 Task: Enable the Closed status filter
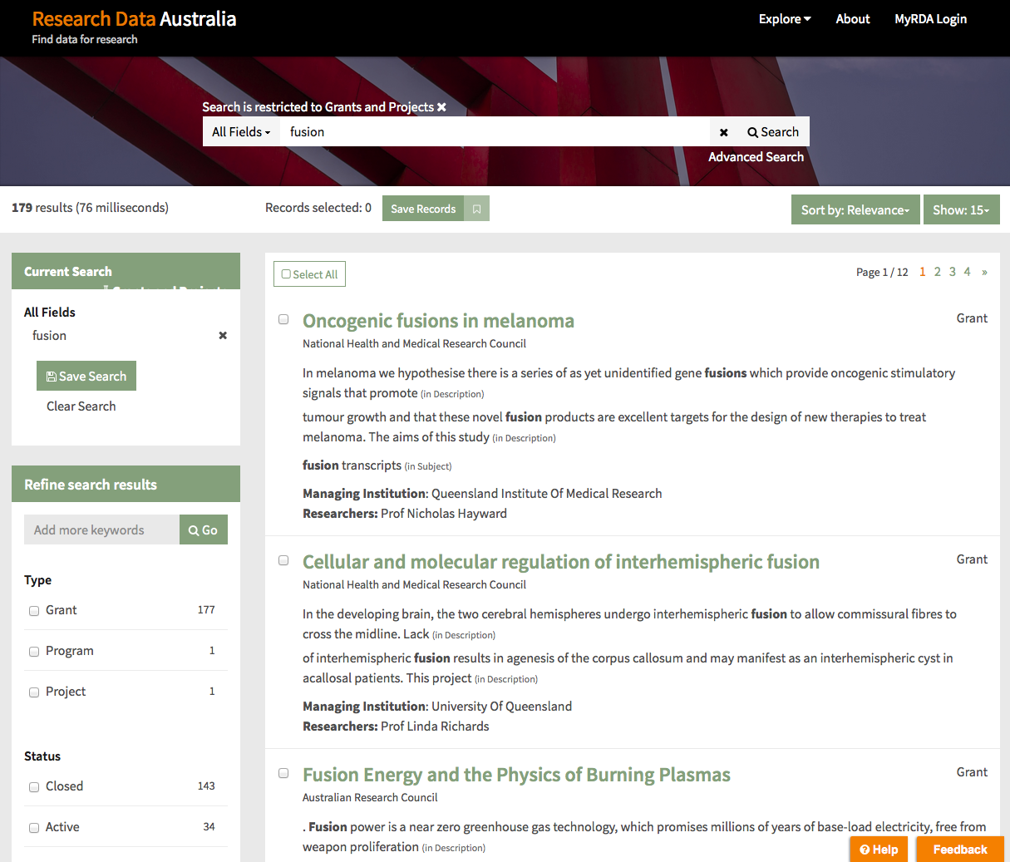point(34,787)
